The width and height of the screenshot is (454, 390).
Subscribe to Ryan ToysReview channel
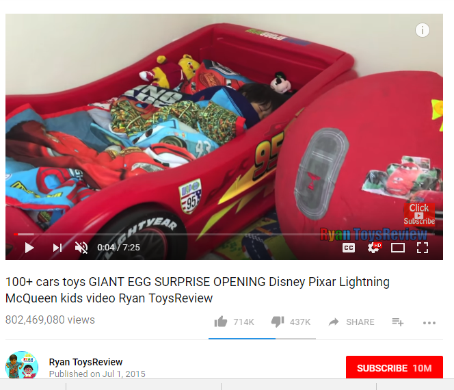pyautogui.click(x=395, y=367)
